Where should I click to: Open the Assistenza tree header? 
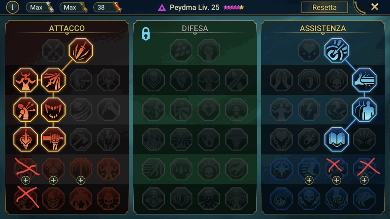click(x=322, y=28)
